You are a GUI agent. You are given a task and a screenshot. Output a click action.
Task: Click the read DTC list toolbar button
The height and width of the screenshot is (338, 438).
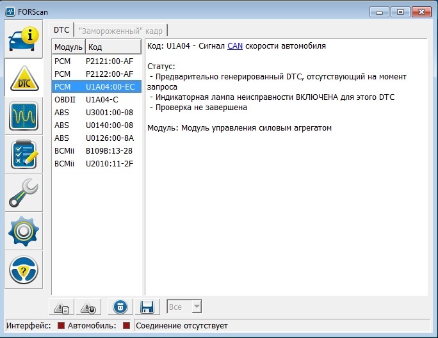click(x=61, y=307)
